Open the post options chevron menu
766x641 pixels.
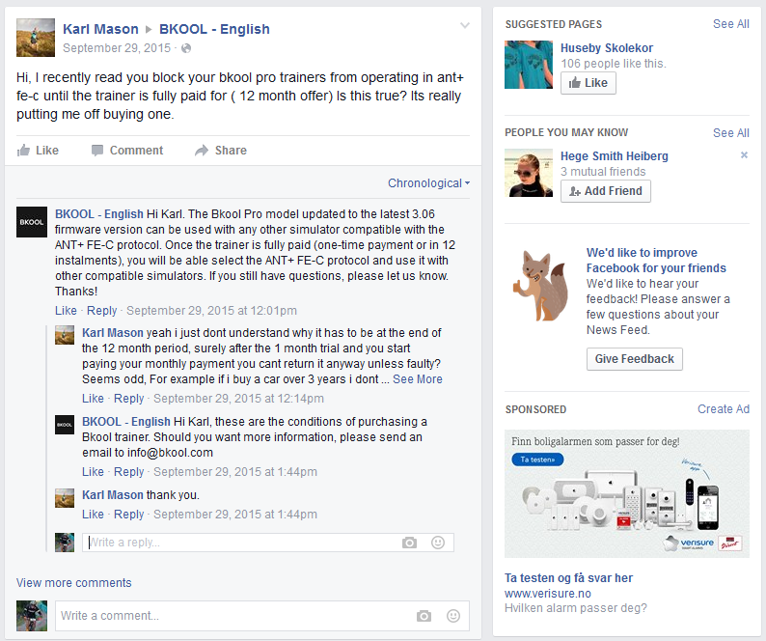(x=465, y=25)
